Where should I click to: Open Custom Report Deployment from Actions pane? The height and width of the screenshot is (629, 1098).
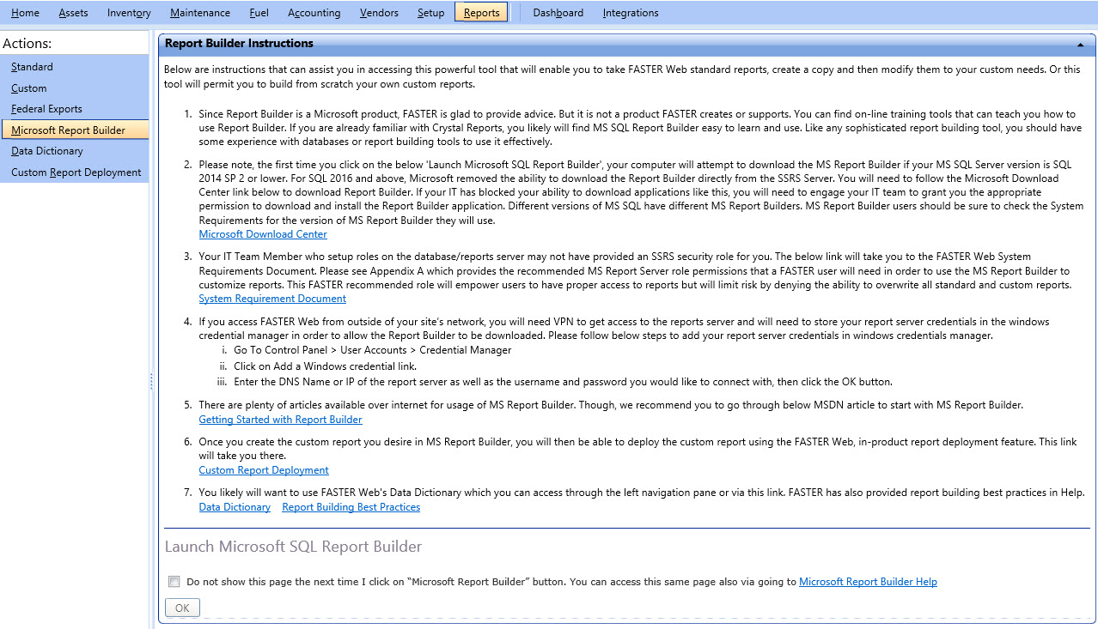75,172
